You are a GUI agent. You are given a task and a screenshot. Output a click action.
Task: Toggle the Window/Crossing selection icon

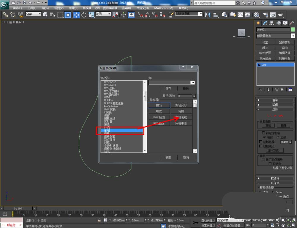tap(68, 15)
